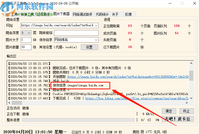Minimize the 小王子工具箱 window

click(170, 3)
